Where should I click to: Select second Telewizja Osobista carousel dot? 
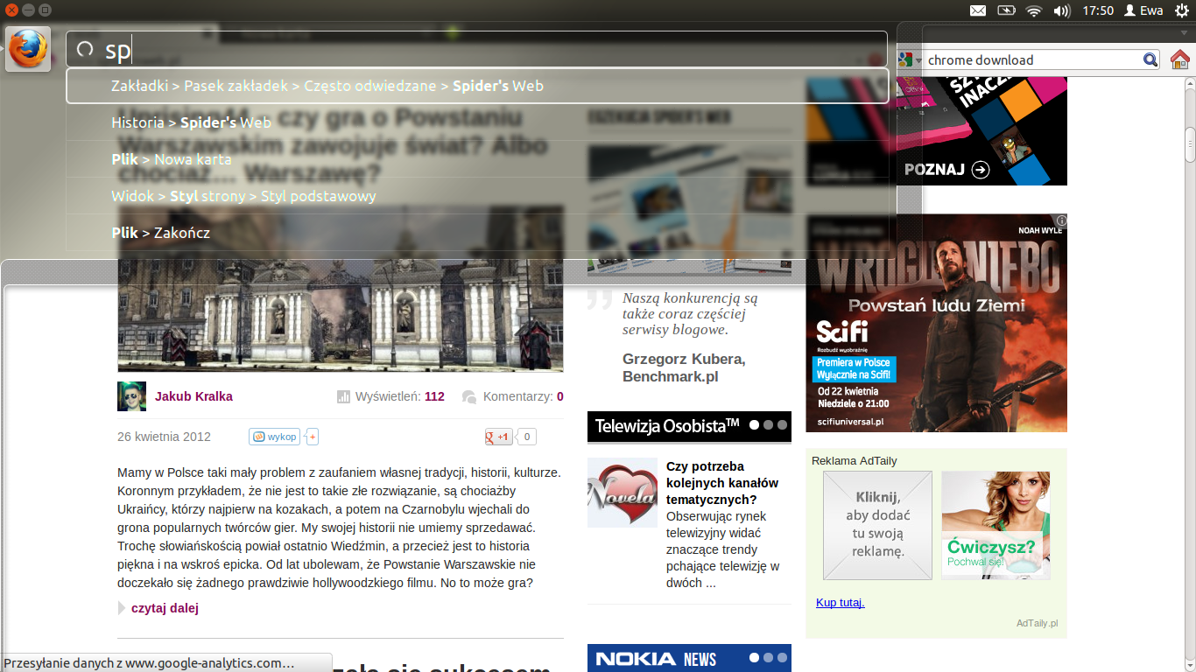coord(768,424)
